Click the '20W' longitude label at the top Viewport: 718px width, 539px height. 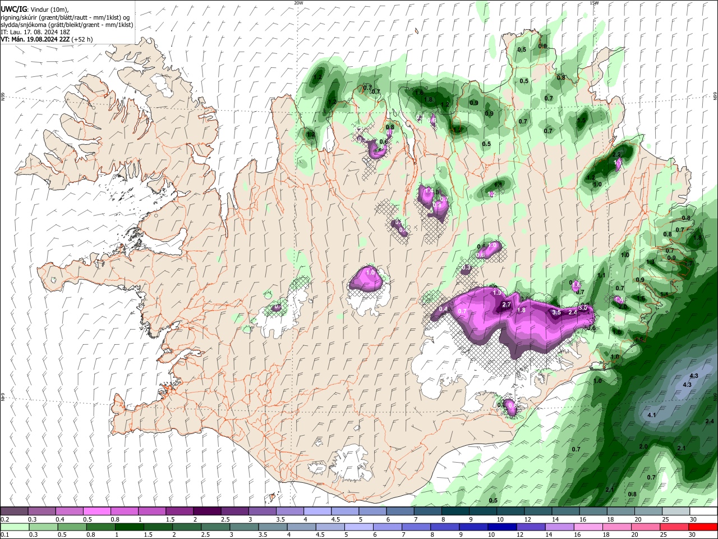[298, 3]
